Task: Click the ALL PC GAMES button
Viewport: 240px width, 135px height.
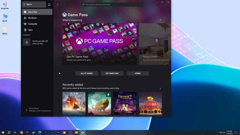Action: point(87,73)
